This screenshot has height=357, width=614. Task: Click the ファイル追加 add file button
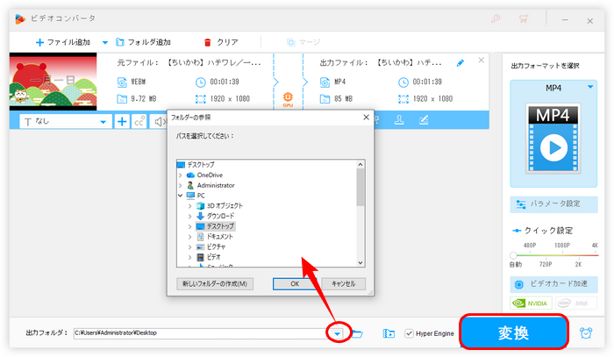coord(62,42)
